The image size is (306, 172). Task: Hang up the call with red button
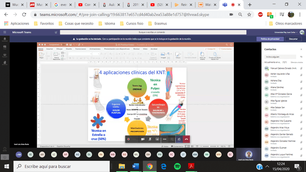tap(186, 139)
